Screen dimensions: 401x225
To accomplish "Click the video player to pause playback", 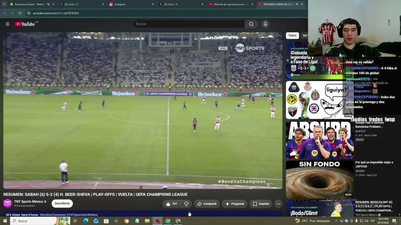I will coord(143,111).
